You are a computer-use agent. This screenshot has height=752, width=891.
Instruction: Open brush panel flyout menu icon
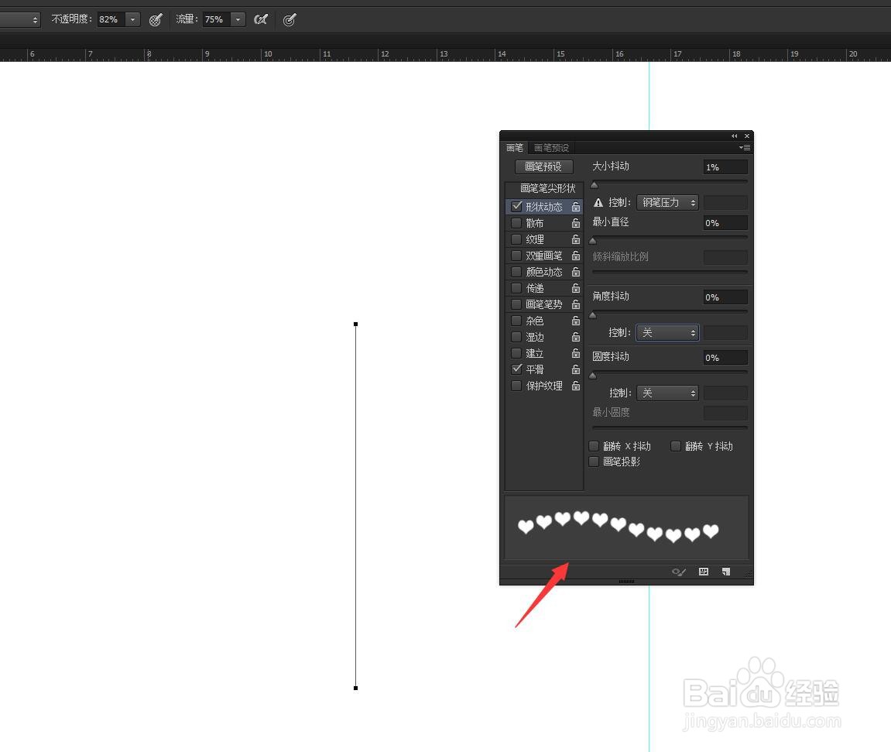click(x=745, y=148)
